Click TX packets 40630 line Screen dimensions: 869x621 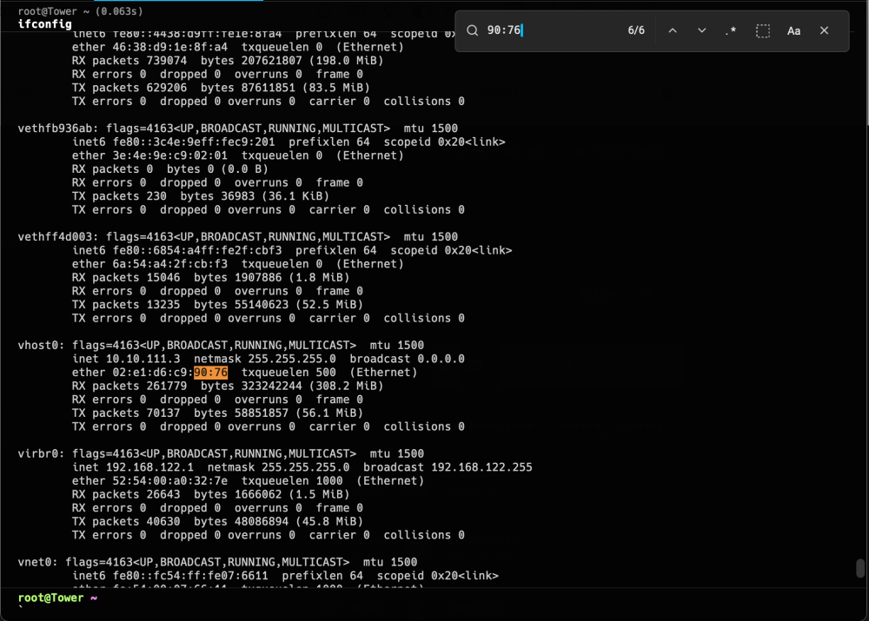[x=218, y=522]
